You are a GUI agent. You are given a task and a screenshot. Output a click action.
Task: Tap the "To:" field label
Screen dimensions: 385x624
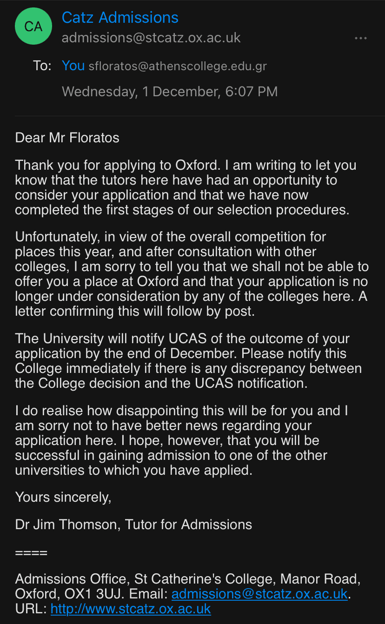[x=42, y=66]
